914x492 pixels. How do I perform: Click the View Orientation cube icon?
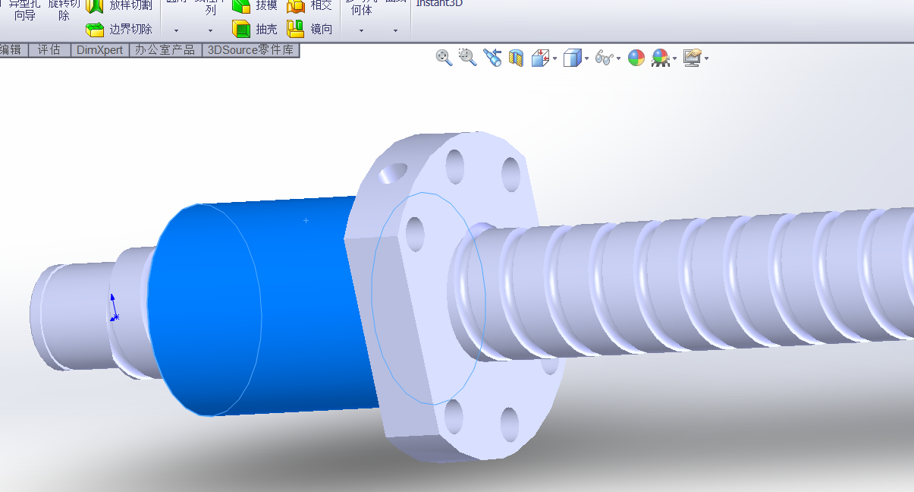tap(540, 58)
